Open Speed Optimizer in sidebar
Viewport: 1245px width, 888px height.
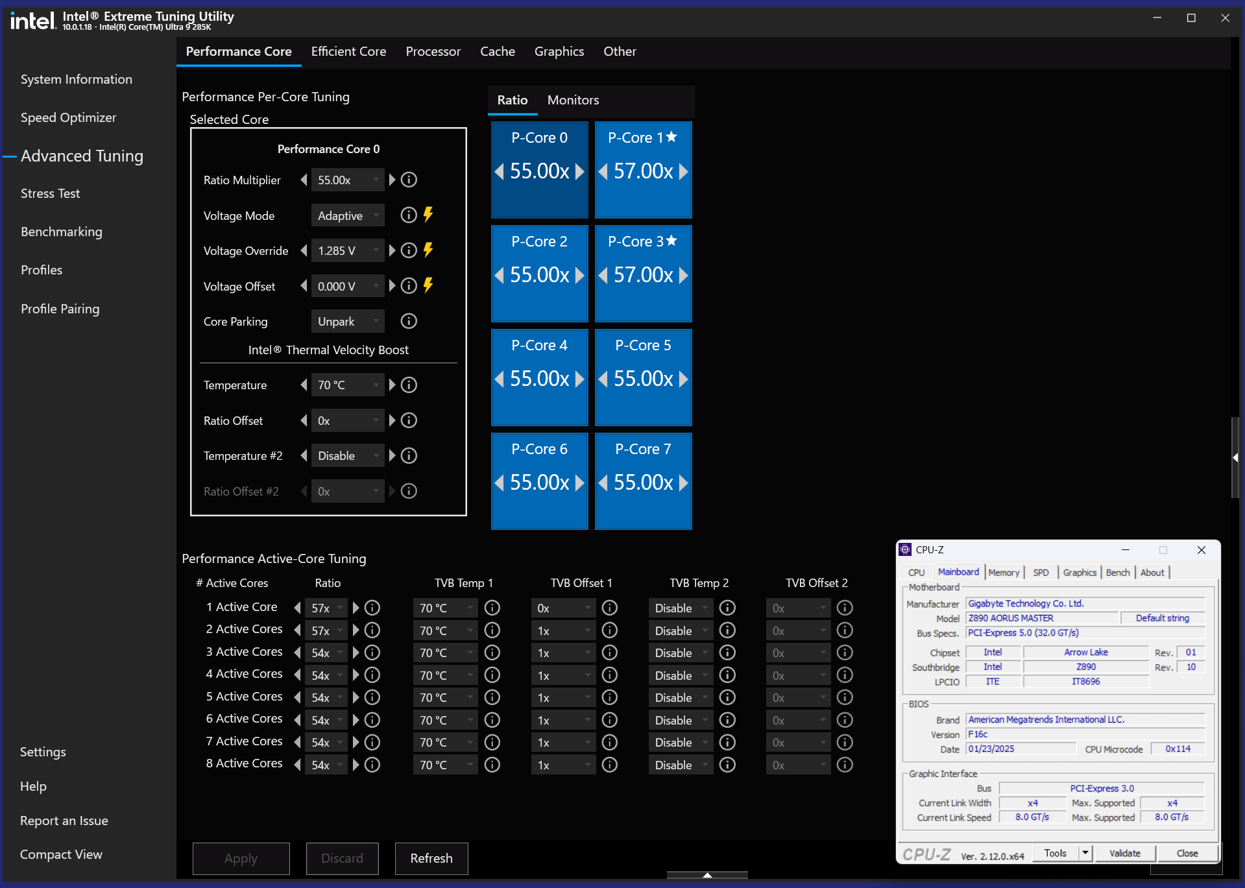(x=69, y=117)
